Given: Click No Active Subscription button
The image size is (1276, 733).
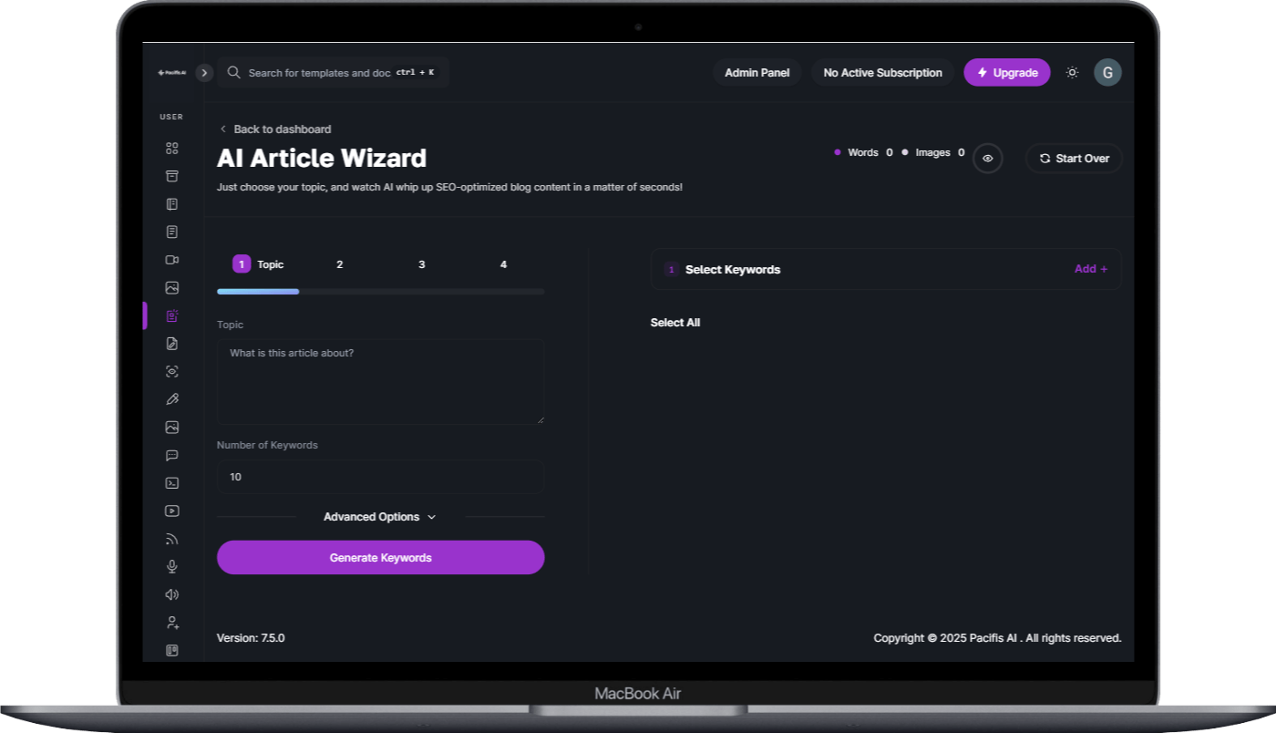Looking at the screenshot, I should (x=882, y=73).
